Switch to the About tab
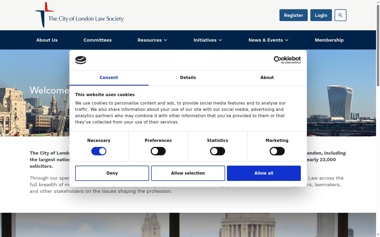 point(267,78)
